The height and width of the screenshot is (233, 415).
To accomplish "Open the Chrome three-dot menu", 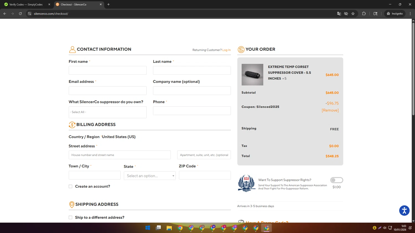I will point(410,14).
